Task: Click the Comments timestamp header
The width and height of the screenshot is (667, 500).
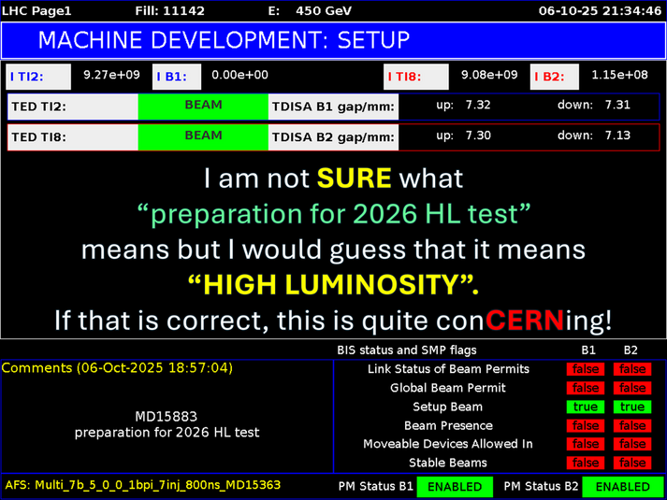Action: 117,368
